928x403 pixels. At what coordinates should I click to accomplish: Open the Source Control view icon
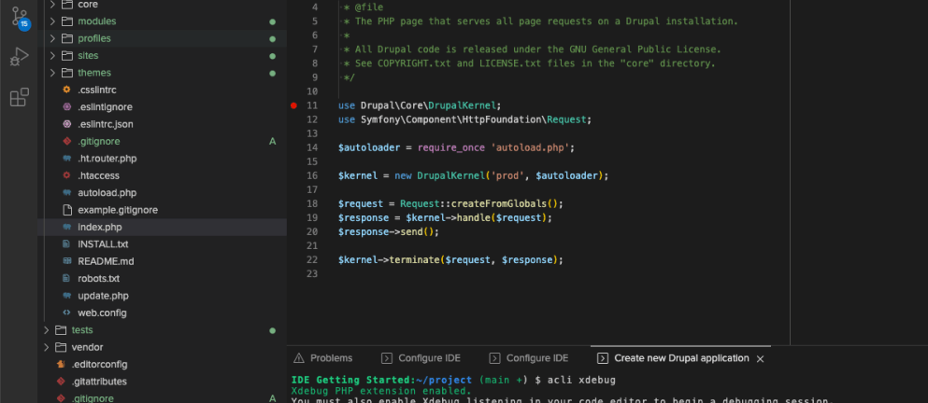[19, 18]
